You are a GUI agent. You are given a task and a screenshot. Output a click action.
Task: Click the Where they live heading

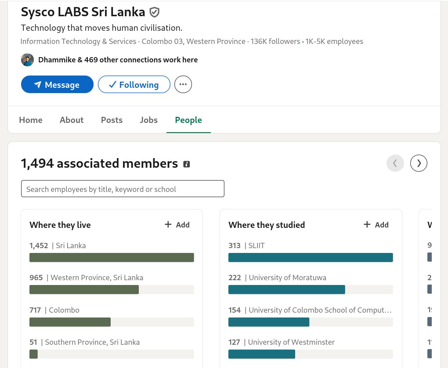[x=60, y=225]
